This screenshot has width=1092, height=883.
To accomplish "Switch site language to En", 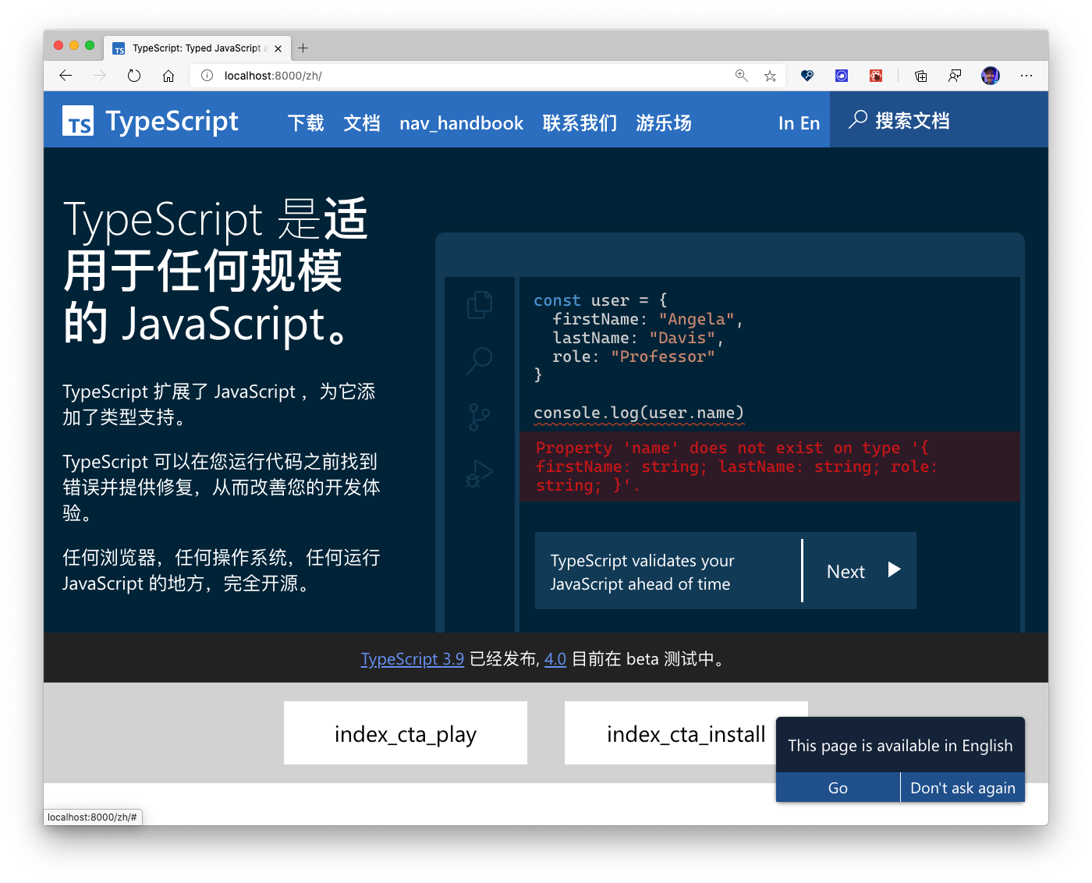I will 811,122.
